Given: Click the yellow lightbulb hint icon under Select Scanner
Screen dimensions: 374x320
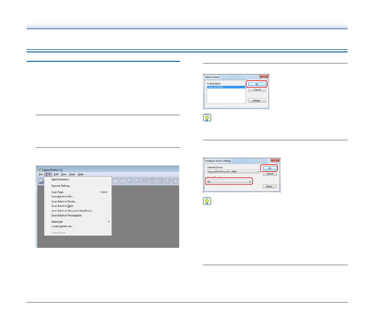Looking at the screenshot, I should click(x=207, y=118).
